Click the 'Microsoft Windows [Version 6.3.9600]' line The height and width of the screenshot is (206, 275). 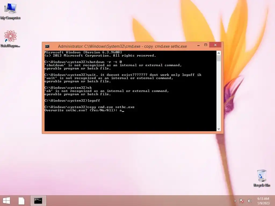coord(83,52)
